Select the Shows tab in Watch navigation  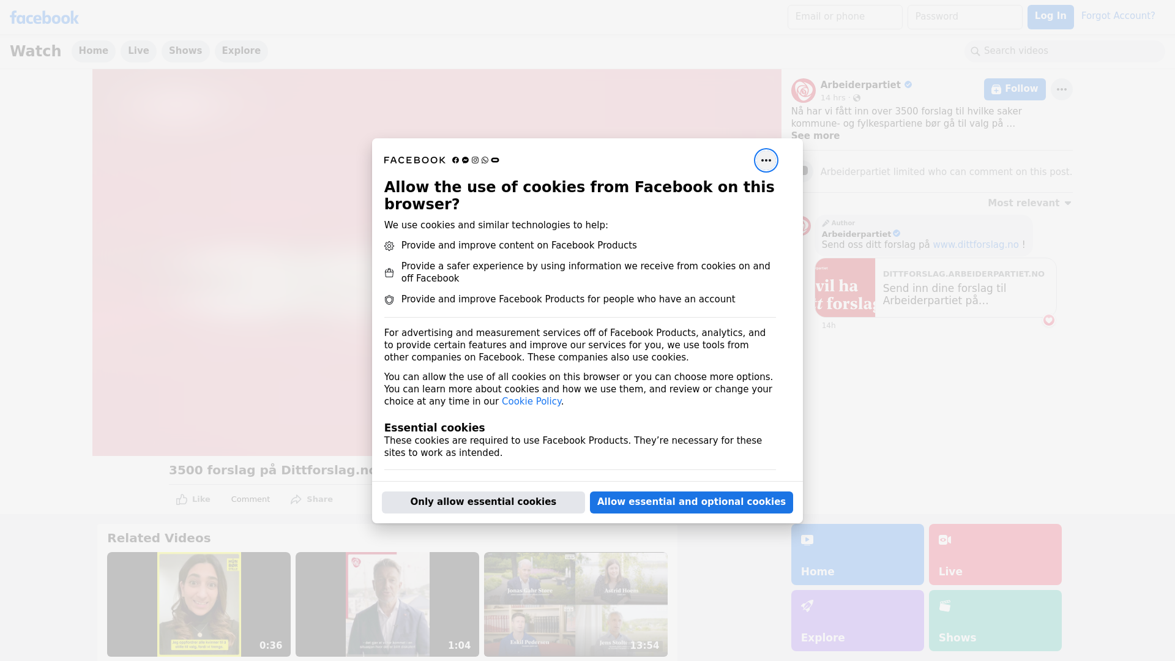[x=185, y=51]
